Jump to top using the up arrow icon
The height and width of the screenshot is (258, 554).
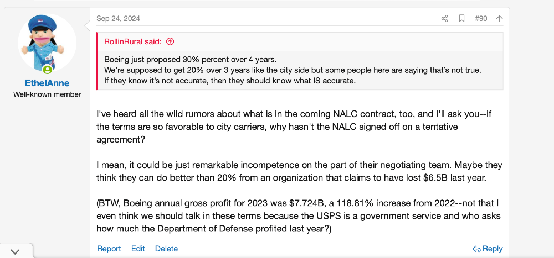pyautogui.click(x=499, y=19)
